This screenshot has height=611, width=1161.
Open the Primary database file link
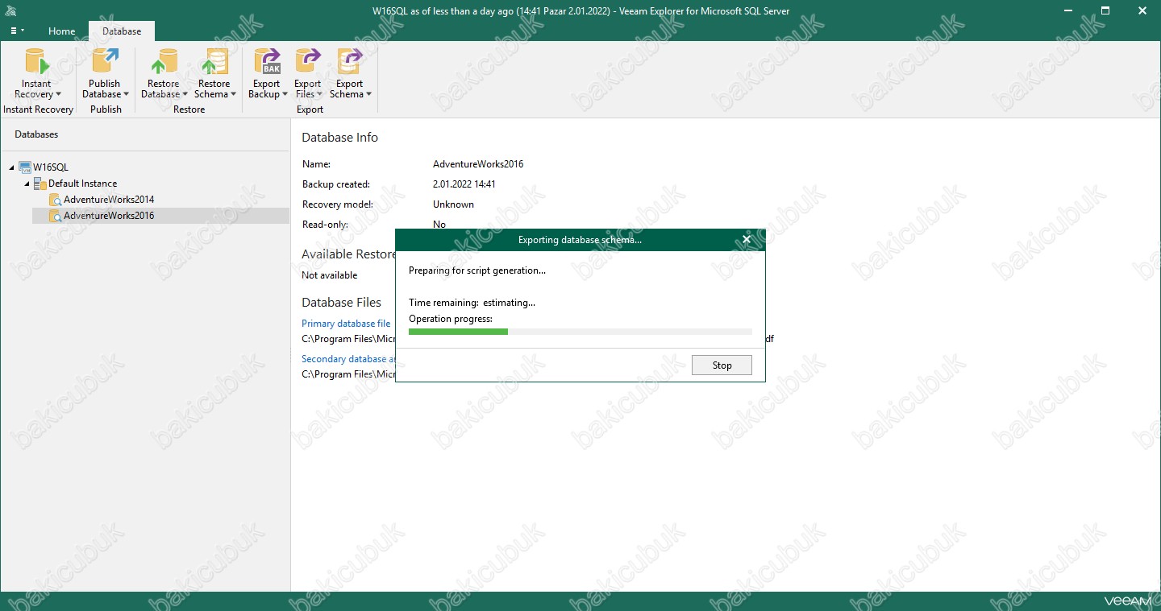click(346, 324)
